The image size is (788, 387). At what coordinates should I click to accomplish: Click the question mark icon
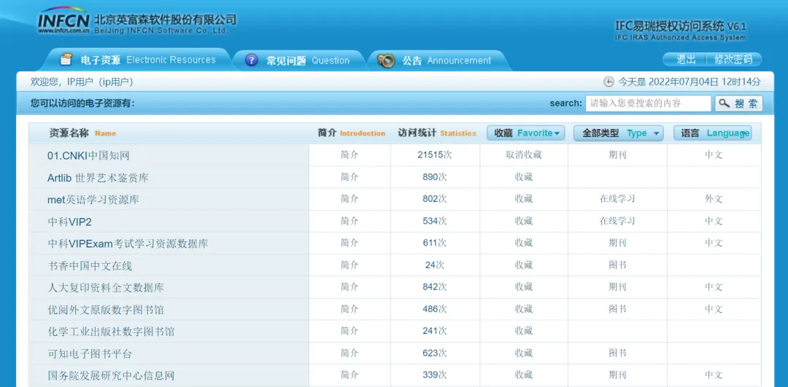tap(251, 60)
